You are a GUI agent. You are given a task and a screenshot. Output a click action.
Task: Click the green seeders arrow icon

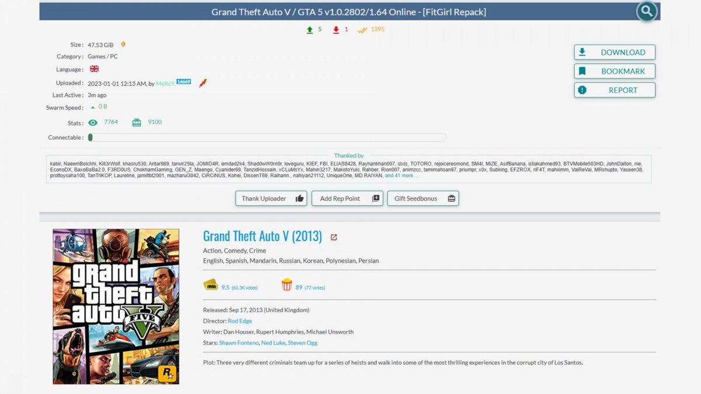click(310, 30)
